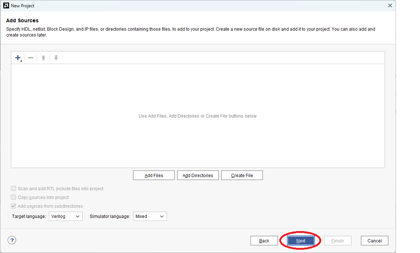Click the Add Directories button
This screenshot has height=253, width=420.
pos(198,175)
